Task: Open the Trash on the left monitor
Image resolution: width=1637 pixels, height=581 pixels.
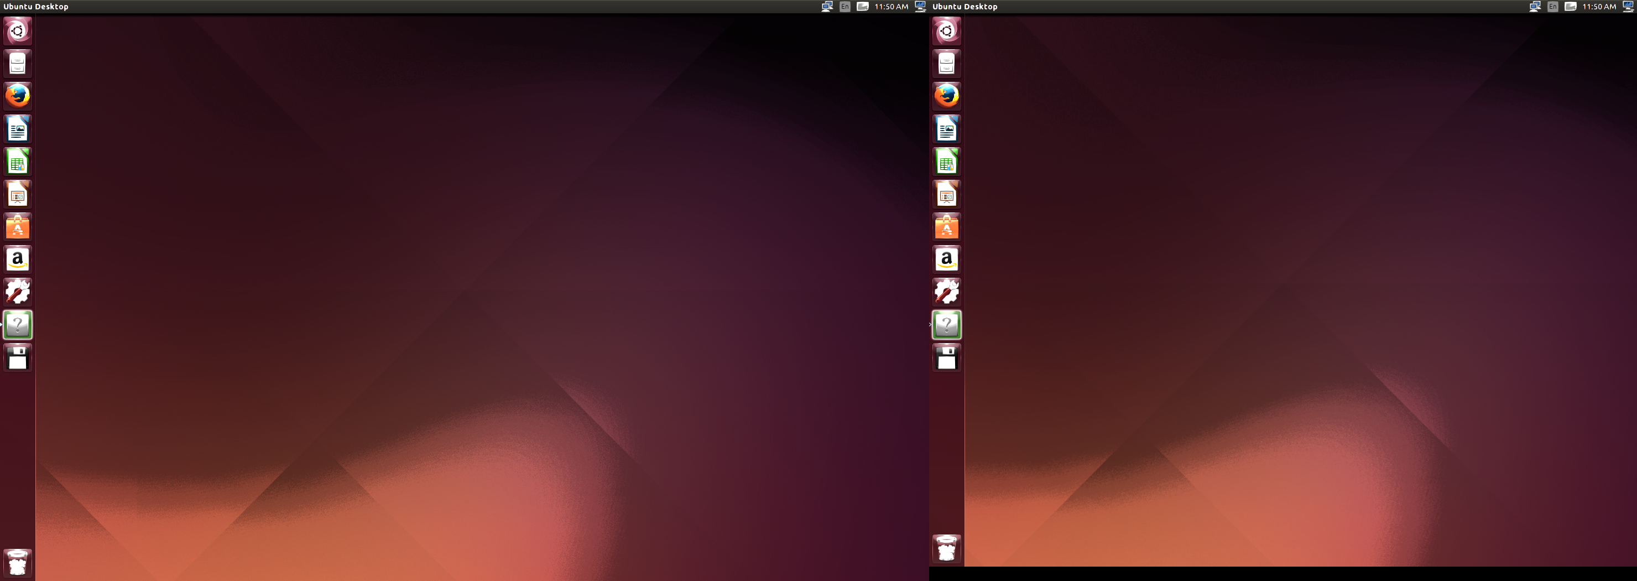Action: pyautogui.click(x=18, y=563)
